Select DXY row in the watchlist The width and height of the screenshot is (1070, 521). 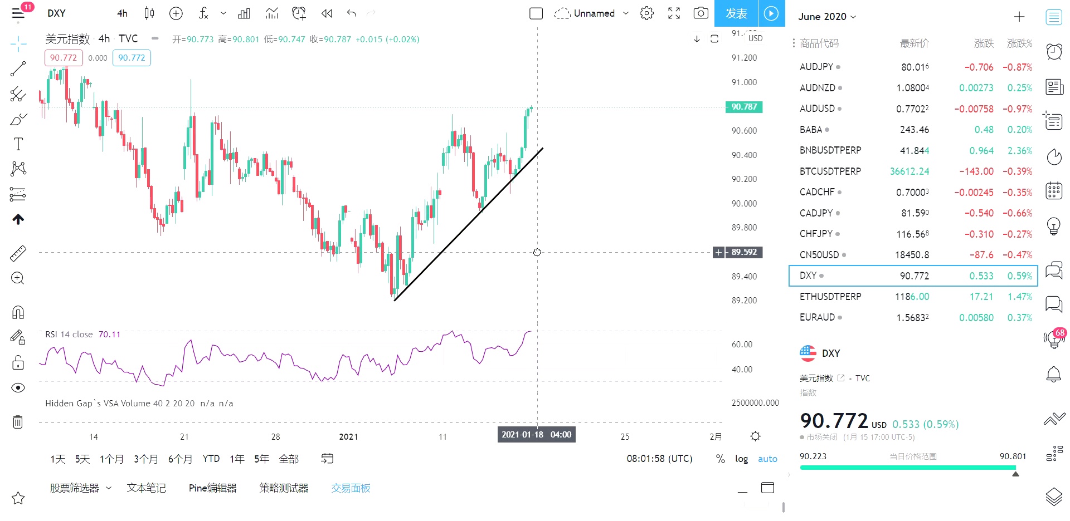pos(913,276)
